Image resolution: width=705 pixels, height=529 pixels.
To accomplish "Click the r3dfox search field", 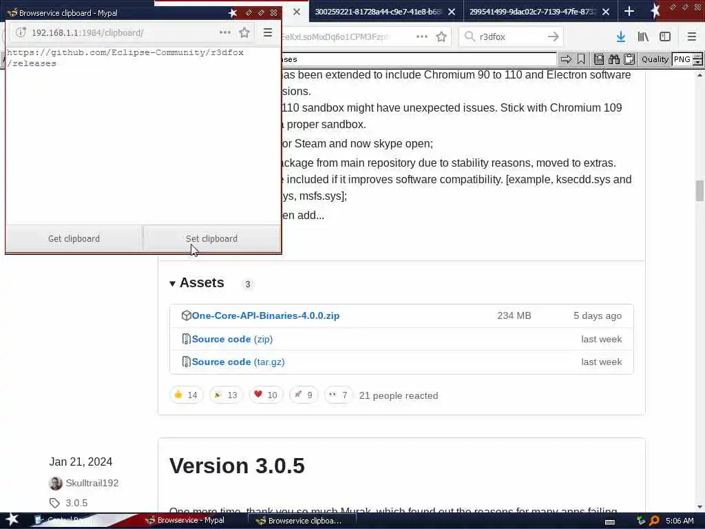I will pos(510,37).
